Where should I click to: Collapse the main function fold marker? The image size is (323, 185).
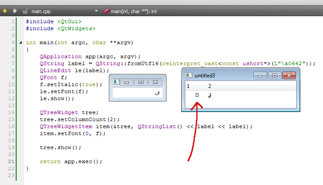point(21,42)
